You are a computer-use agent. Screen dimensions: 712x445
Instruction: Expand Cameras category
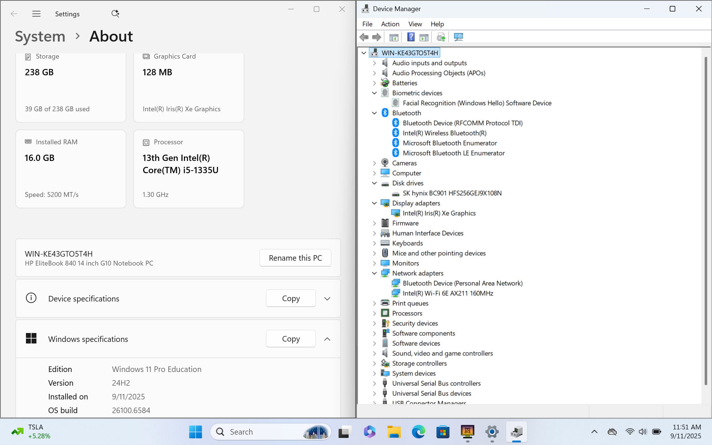pyautogui.click(x=375, y=163)
